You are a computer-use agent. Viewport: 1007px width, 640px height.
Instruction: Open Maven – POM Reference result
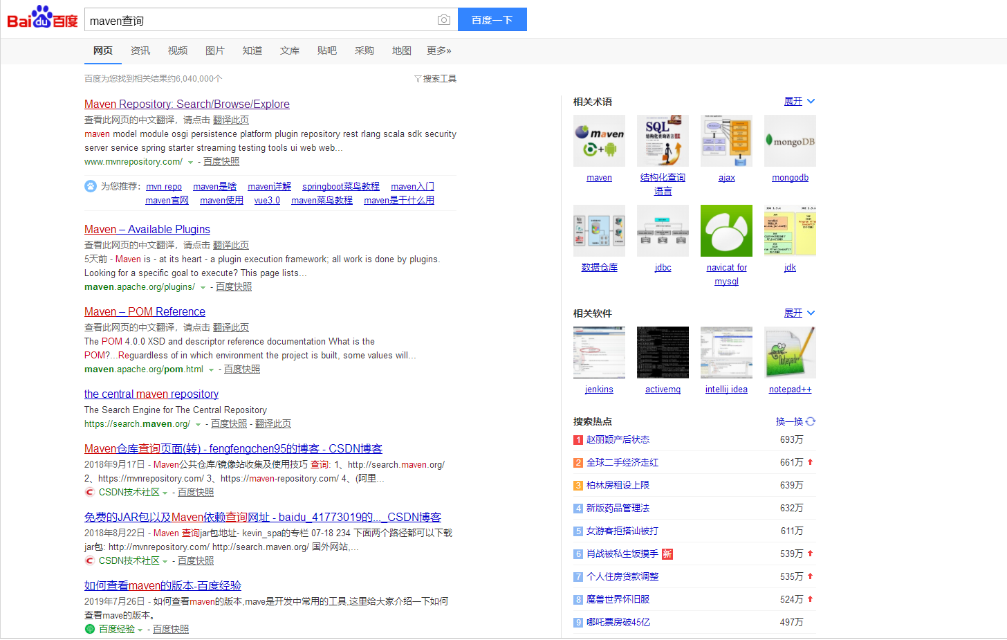pos(145,311)
